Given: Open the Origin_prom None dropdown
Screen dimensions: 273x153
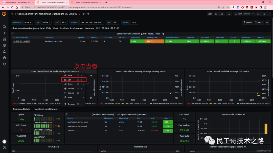Looking at the screenshot, I should (28, 22).
